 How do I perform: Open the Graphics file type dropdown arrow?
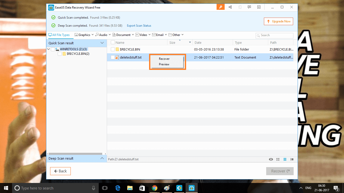[92, 35]
